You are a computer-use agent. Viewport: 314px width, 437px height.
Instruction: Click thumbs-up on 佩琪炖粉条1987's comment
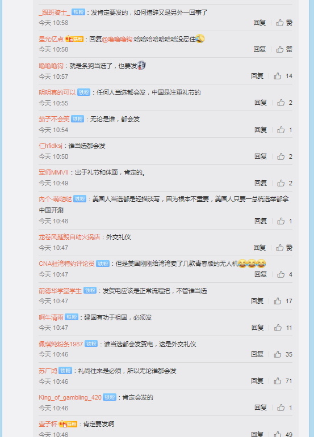coord(283,354)
